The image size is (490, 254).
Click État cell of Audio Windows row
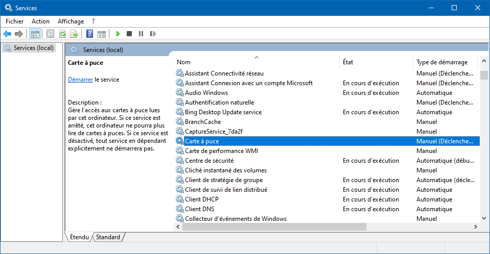pos(370,93)
